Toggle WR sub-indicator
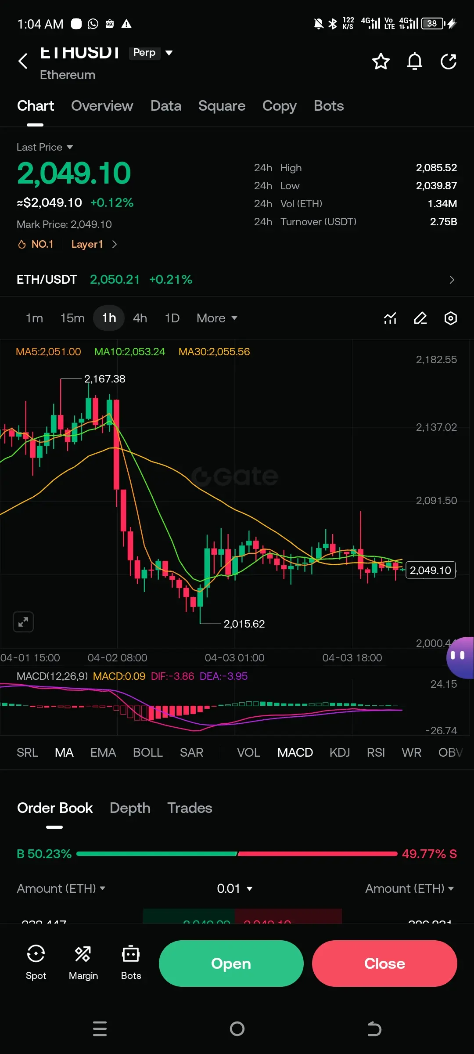Screen dimensions: 474x1054 [411, 752]
